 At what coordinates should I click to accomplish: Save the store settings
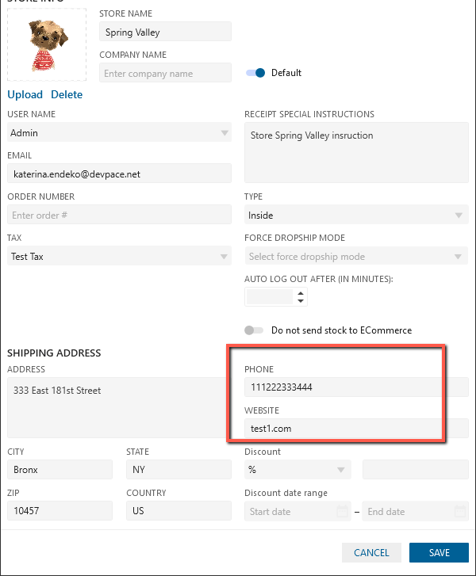pos(439,552)
